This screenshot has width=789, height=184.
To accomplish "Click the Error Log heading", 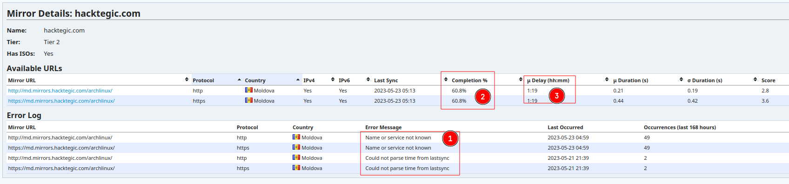I will [x=24, y=115].
